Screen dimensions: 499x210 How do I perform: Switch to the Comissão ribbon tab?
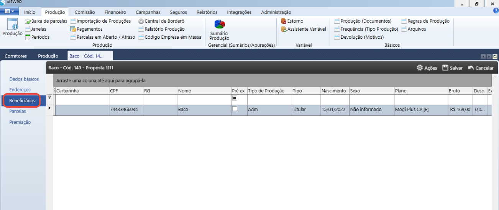pos(85,12)
